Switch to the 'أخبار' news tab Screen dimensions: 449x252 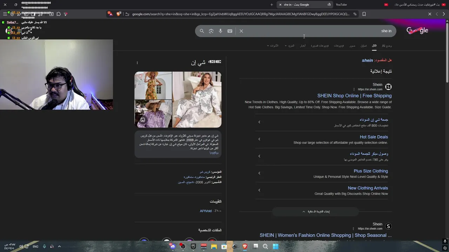pyautogui.click(x=302, y=46)
